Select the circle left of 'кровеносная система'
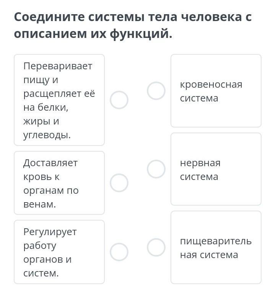 156,91
